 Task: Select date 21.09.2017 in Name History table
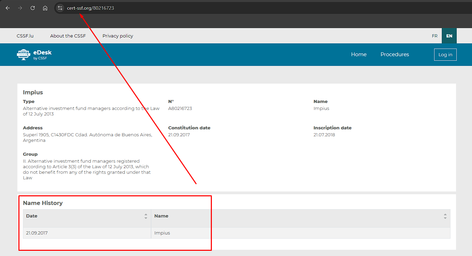[37, 233]
